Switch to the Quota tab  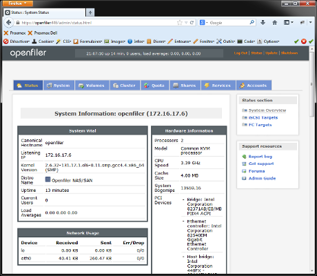tap(155, 86)
